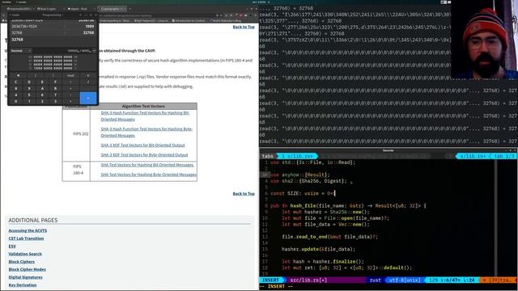Click the 8 key on calculator

coord(16,88)
